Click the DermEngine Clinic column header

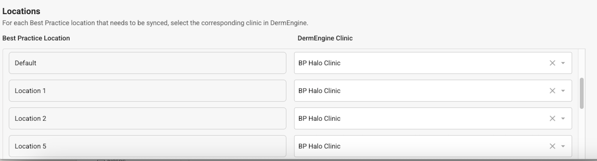coord(325,38)
